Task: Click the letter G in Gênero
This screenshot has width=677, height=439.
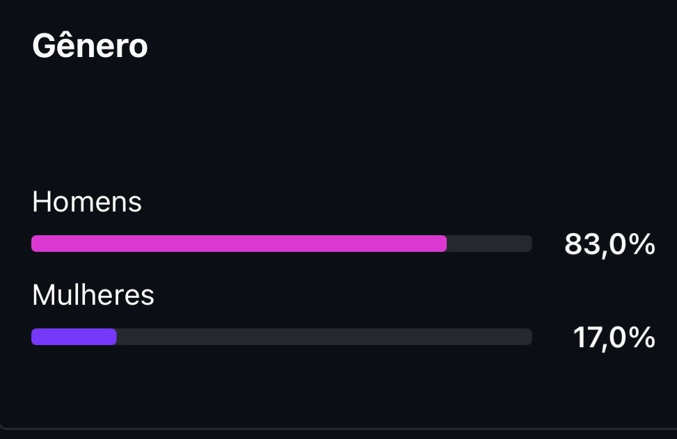Action: click(43, 47)
